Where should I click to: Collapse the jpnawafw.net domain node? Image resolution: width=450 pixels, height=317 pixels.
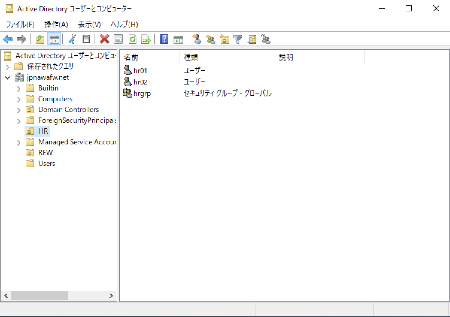(7, 78)
